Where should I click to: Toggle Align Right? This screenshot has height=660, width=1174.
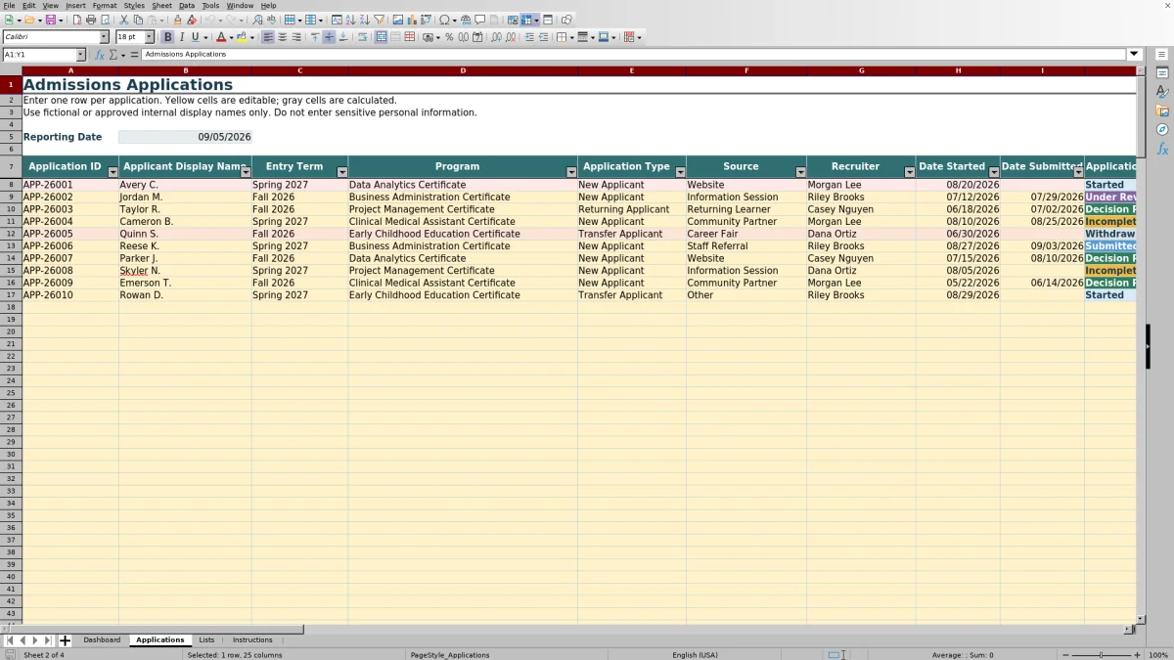point(296,37)
